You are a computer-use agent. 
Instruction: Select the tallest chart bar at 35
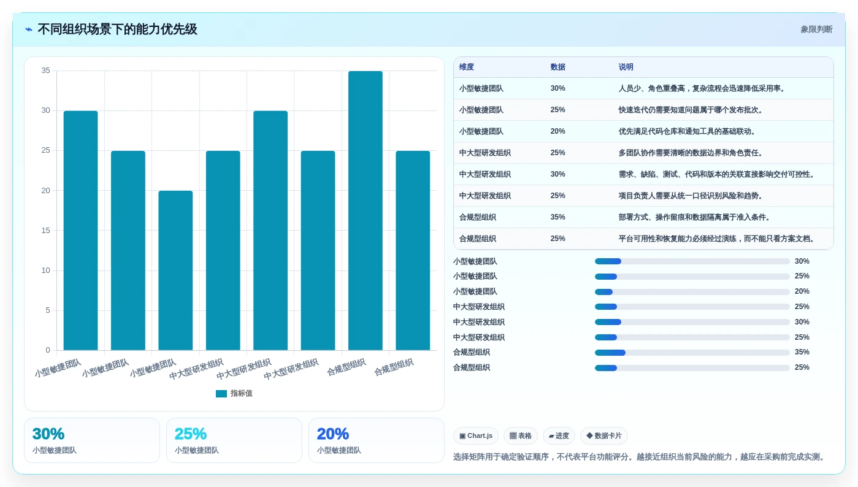(366, 210)
